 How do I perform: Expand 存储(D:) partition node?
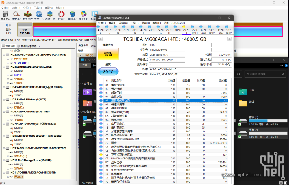coord(8,107)
